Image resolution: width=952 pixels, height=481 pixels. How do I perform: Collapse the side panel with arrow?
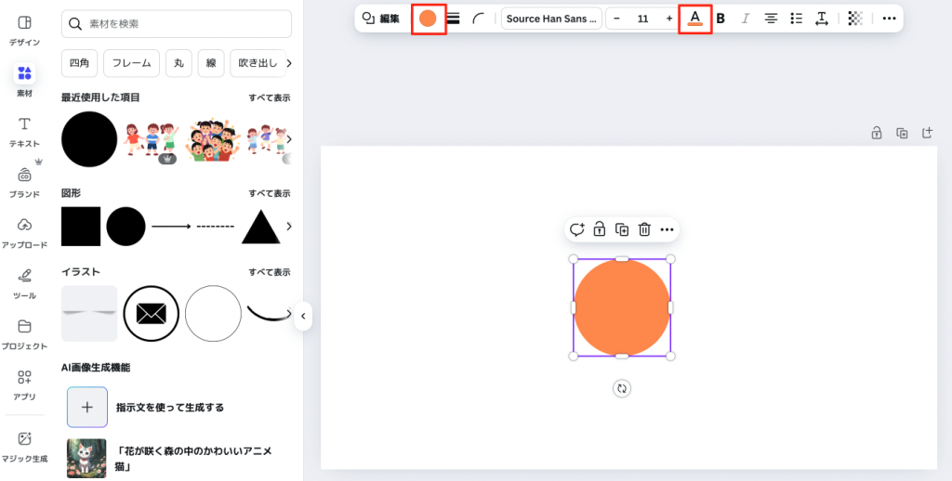click(303, 317)
